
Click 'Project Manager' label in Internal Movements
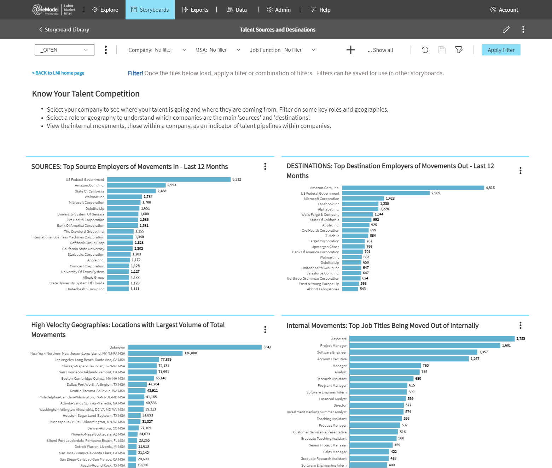click(333, 345)
